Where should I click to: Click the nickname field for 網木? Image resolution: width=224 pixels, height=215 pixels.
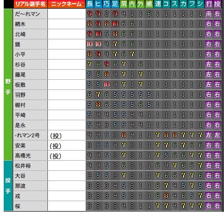coord(67,24)
